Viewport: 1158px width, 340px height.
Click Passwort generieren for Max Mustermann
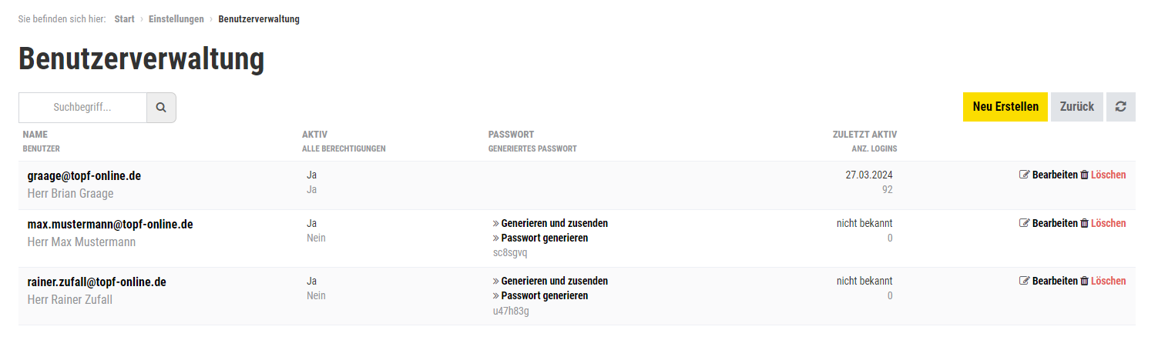pyautogui.click(x=544, y=238)
